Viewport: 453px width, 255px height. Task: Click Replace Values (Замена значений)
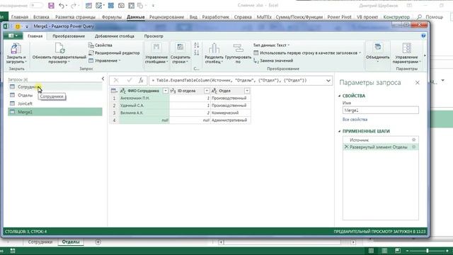(x=273, y=61)
